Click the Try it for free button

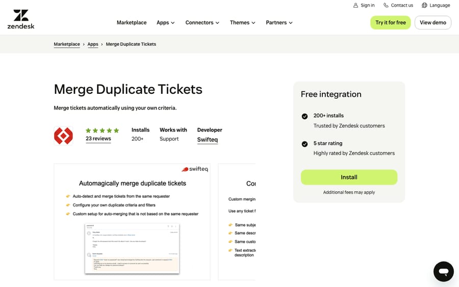(x=391, y=22)
